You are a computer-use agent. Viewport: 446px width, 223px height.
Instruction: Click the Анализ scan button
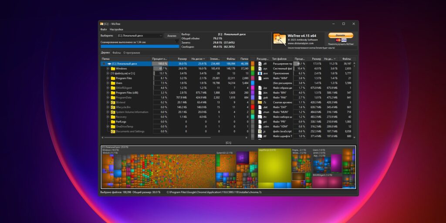pyautogui.click(x=172, y=36)
